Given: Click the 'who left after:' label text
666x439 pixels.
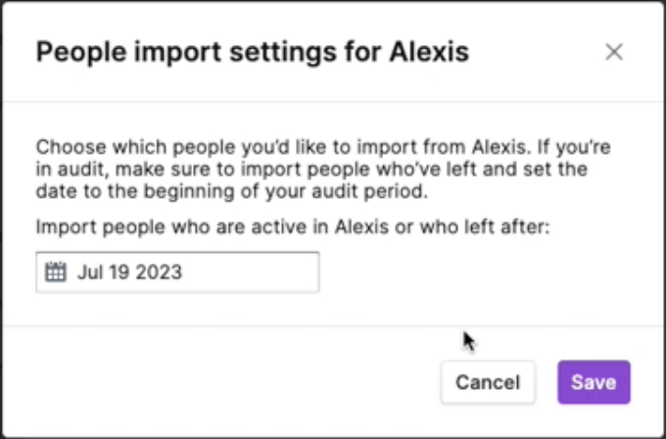Looking at the screenshot, I should click(485, 227).
